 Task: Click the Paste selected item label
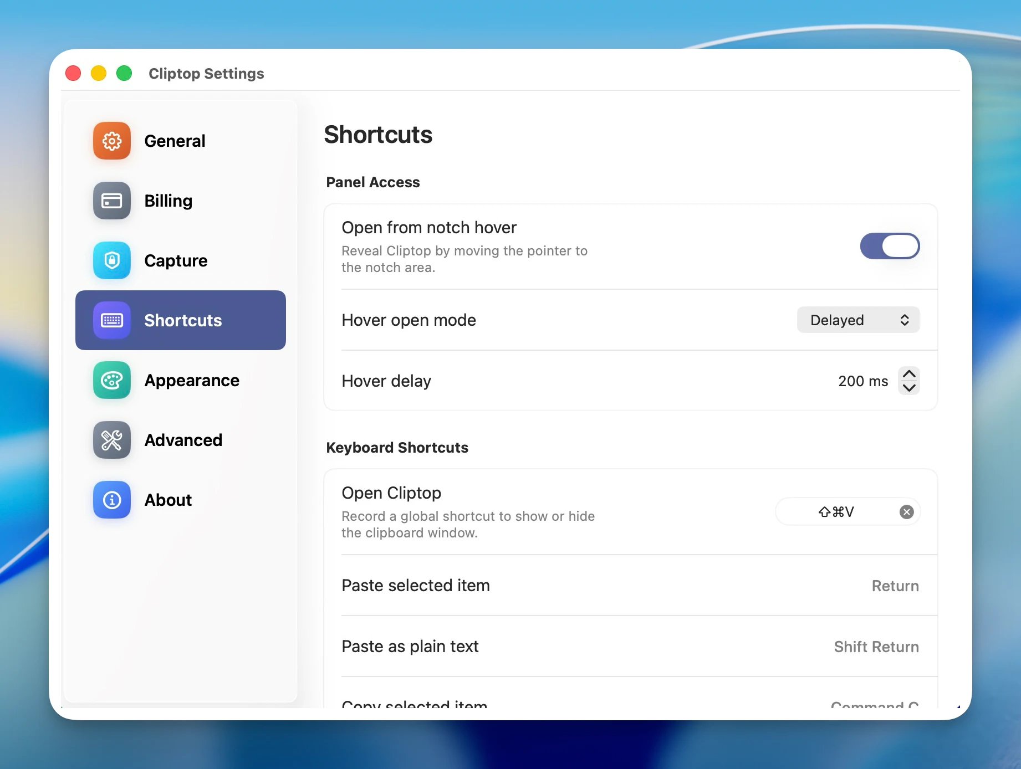coord(416,586)
